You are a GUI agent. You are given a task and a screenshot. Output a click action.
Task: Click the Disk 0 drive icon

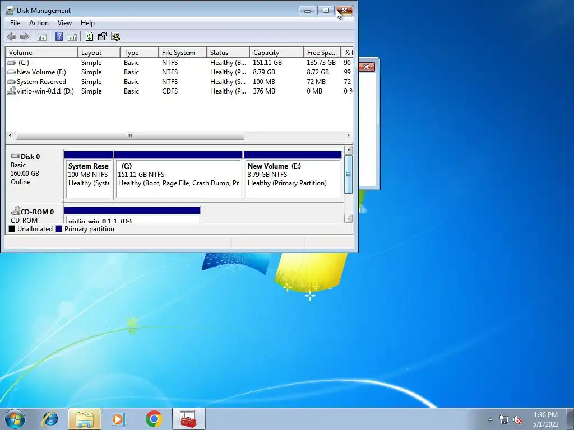point(15,156)
